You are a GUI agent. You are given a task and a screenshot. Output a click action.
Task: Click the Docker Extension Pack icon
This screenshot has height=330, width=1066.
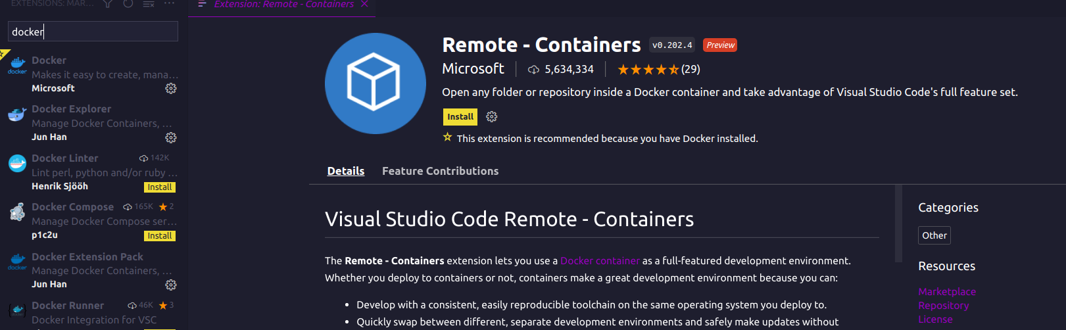(x=17, y=262)
